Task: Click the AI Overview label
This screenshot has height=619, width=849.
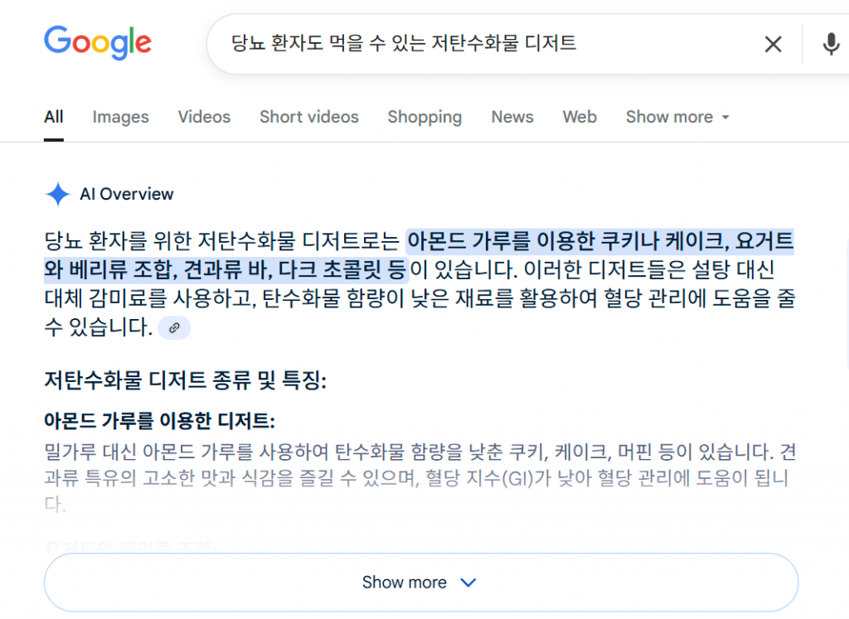Action: pyautogui.click(x=127, y=195)
